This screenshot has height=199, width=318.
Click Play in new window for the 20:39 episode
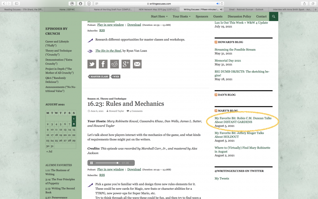tap(111, 25)
